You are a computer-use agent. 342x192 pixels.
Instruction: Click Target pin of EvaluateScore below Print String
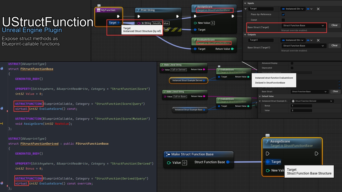195,49
